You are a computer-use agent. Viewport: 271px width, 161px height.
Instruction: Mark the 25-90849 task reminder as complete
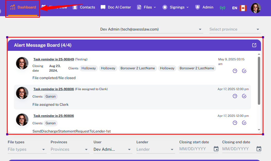coord(244,71)
